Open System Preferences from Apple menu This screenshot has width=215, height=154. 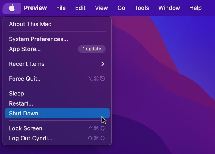(38, 39)
